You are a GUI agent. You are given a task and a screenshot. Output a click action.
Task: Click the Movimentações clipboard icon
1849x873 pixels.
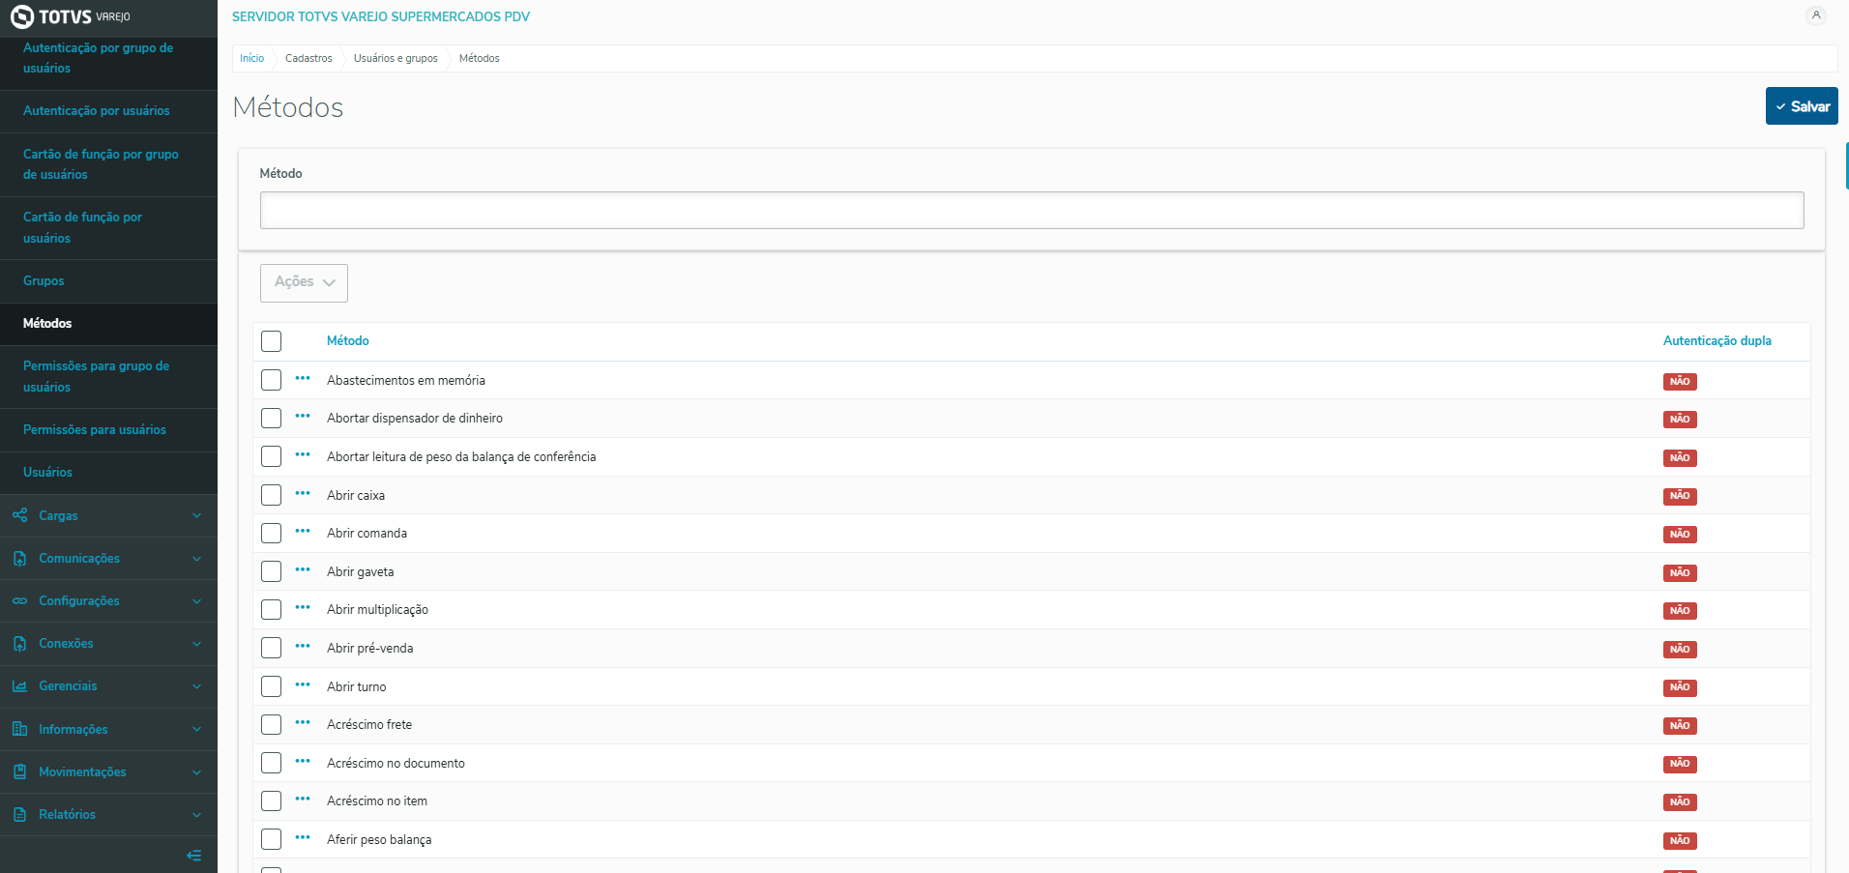coord(19,771)
